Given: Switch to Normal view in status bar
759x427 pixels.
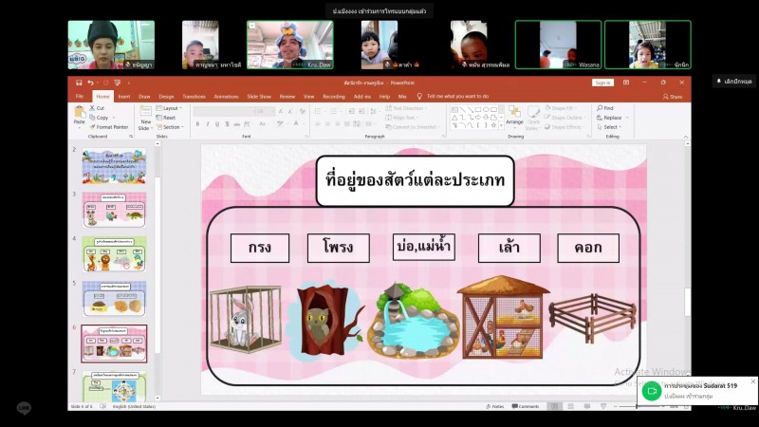Looking at the screenshot, I should tap(555, 406).
